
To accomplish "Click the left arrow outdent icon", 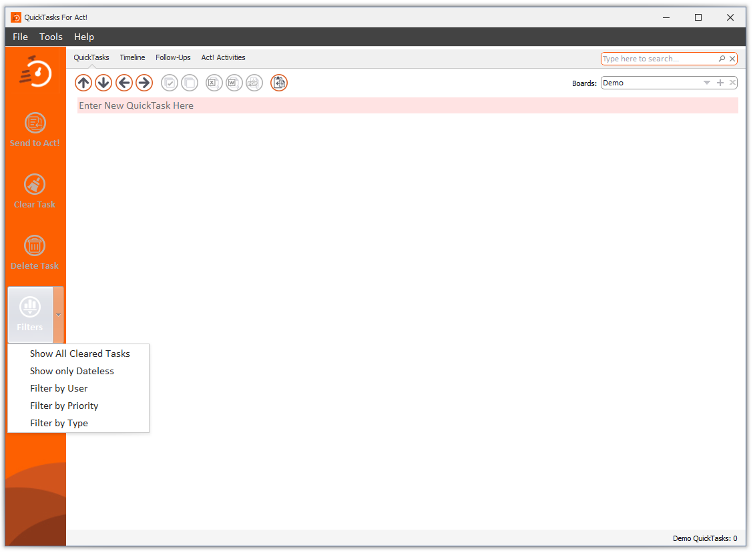I will click(x=124, y=83).
